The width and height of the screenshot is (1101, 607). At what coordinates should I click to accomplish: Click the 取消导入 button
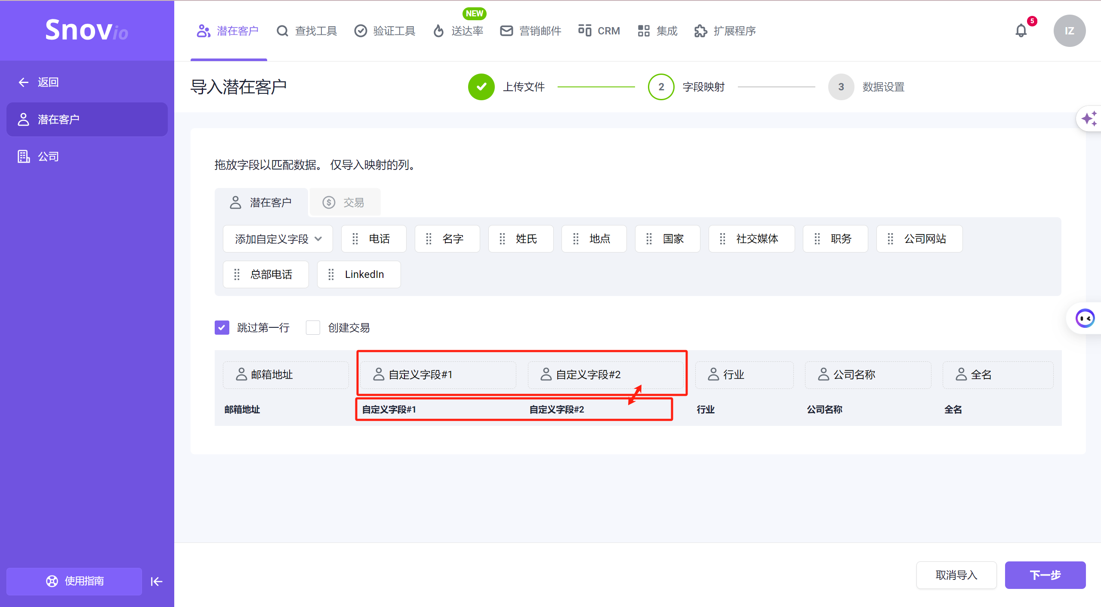pos(956,575)
